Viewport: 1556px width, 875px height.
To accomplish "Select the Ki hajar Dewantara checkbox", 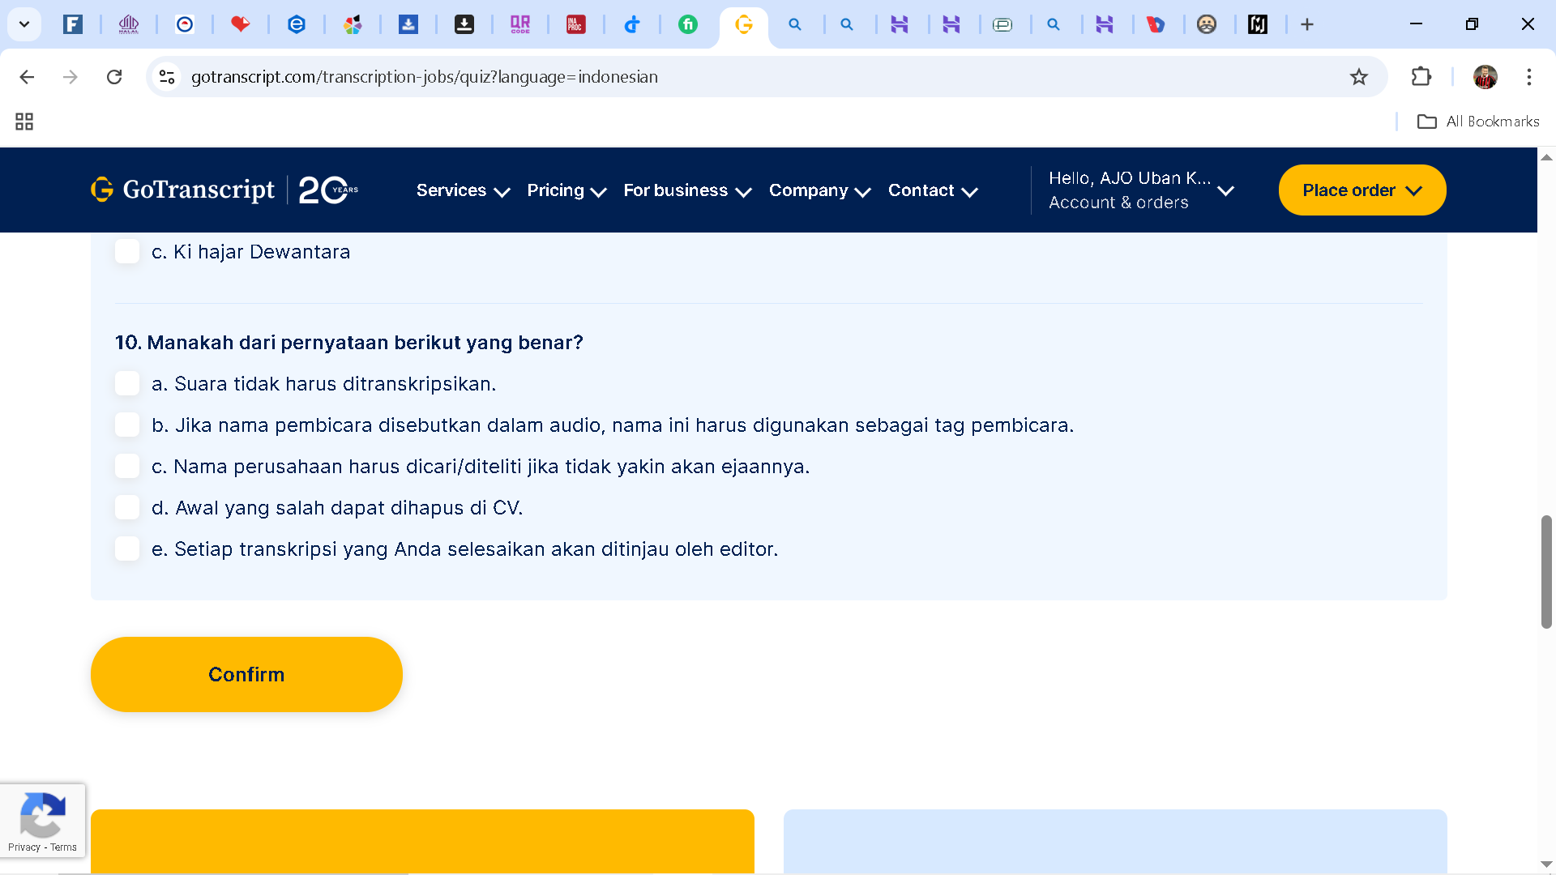I will pos(127,251).
